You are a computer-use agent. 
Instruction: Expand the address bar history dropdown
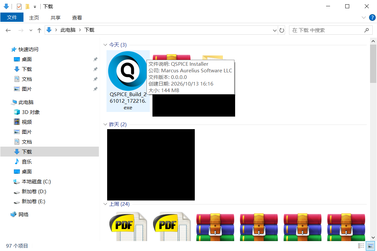point(274,30)
